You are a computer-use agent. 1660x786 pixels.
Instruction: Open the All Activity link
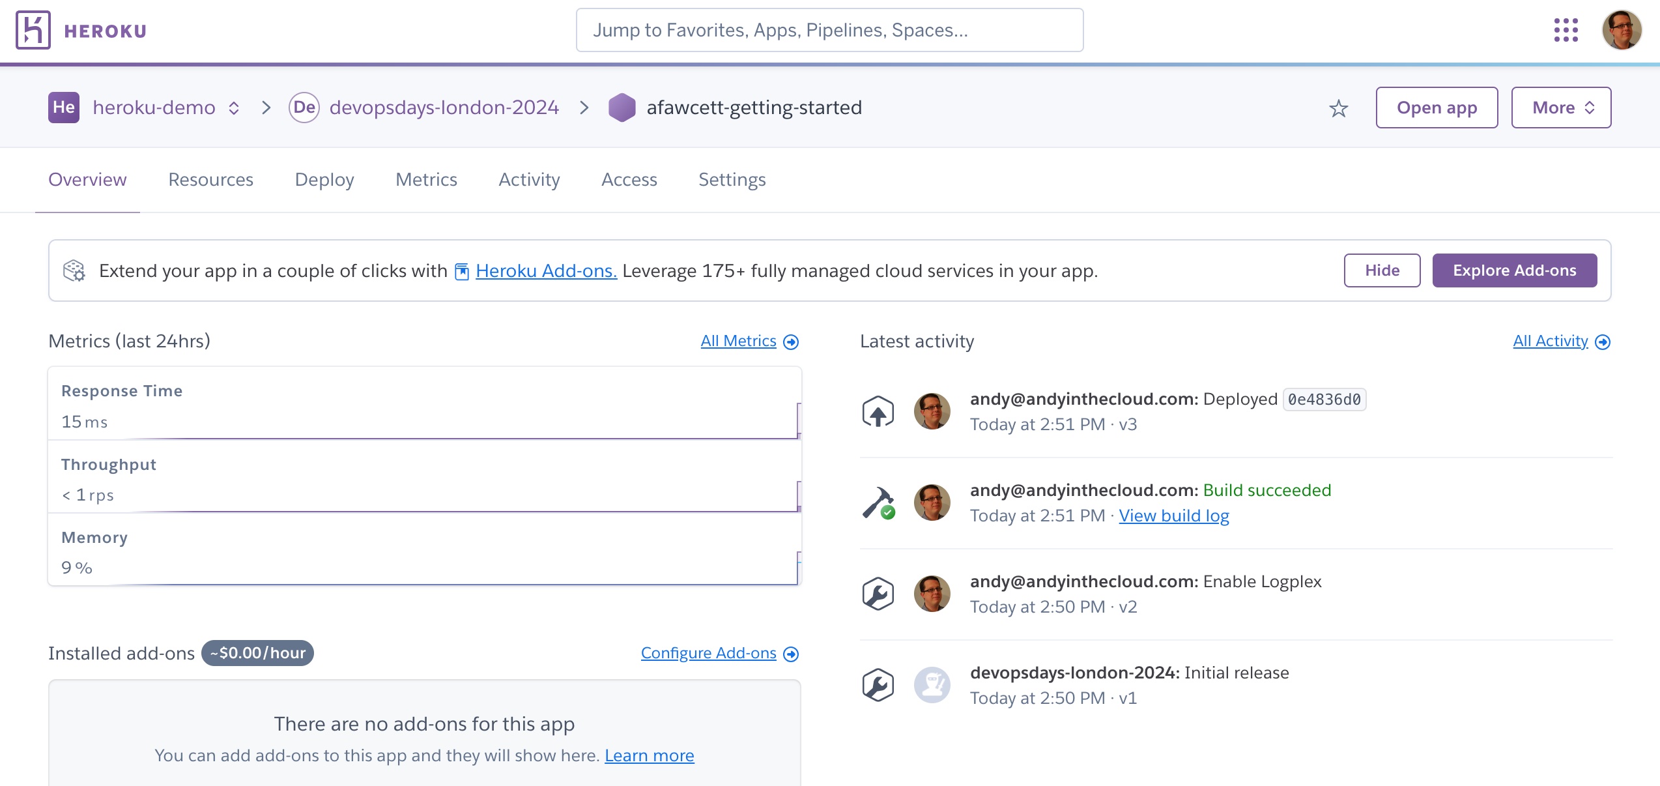pos(1551,341)
